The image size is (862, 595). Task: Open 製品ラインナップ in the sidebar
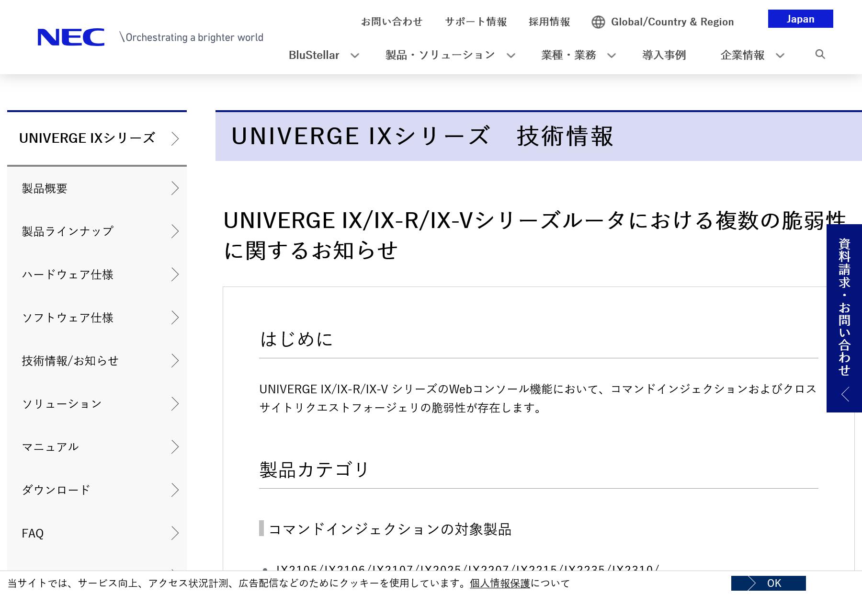(97, 231)
